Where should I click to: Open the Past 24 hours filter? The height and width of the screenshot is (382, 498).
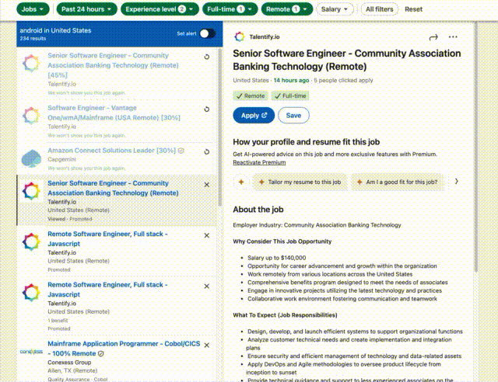point(86,9)
